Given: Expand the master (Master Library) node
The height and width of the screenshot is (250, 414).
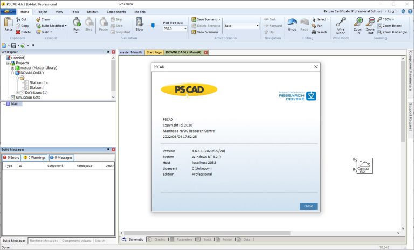Looking at the screenshot, I should click(x=12, y=68).
